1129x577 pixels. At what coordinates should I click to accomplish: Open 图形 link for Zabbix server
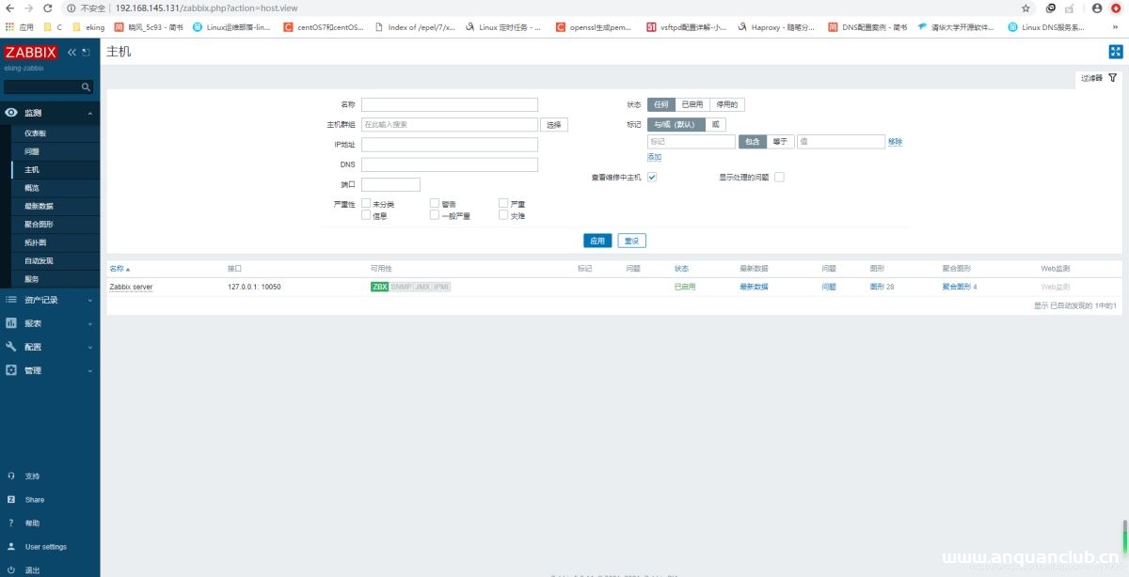click(x=877, y=287)
